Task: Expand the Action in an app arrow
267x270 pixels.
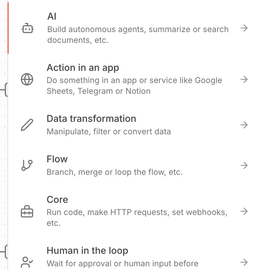Action: point(244,79)
